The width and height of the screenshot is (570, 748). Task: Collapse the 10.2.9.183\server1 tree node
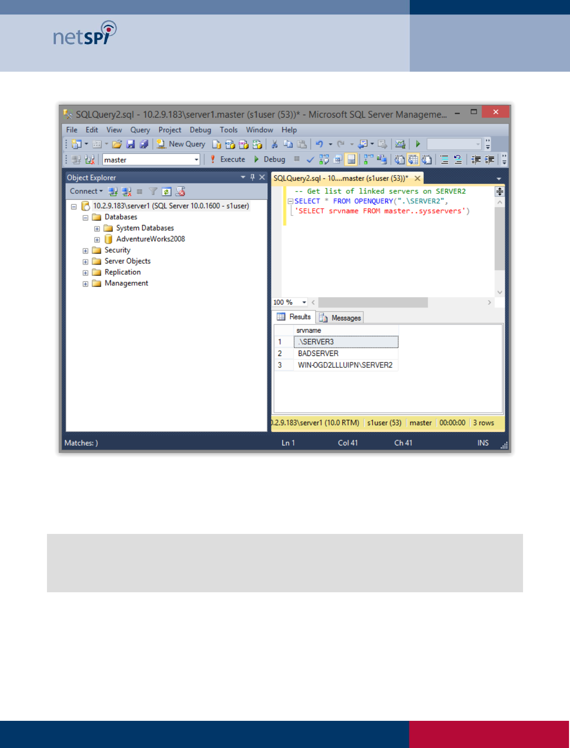click(74, 207)
